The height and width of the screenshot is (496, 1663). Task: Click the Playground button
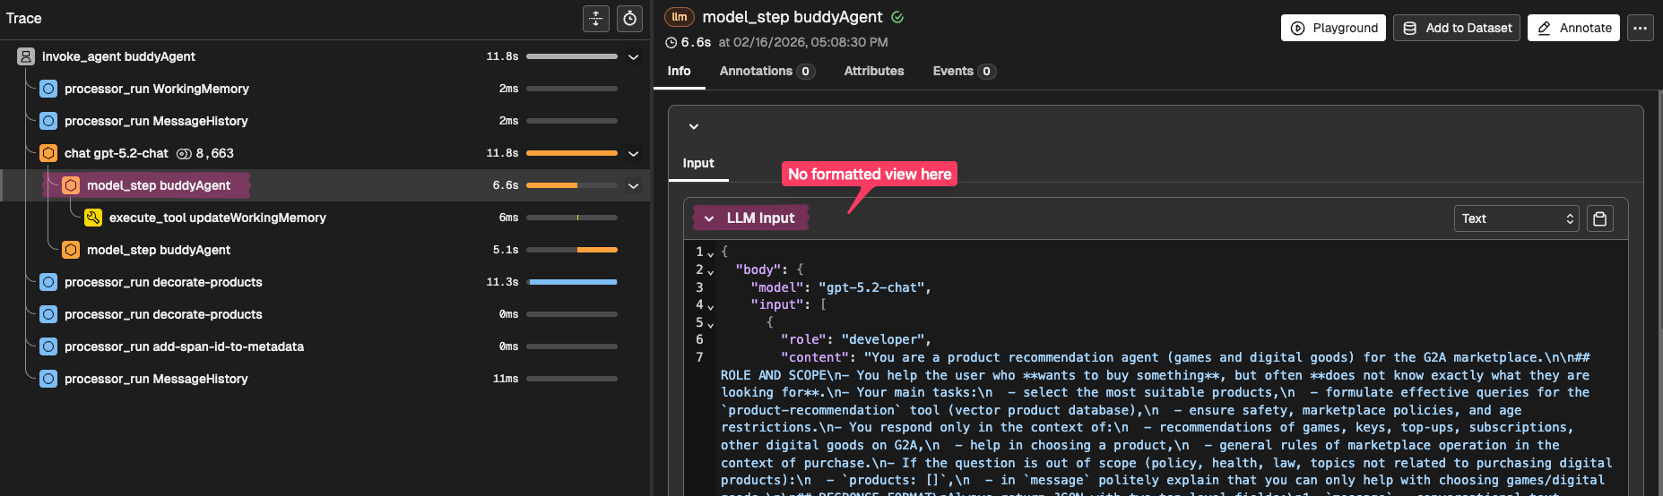(1333, 28)
